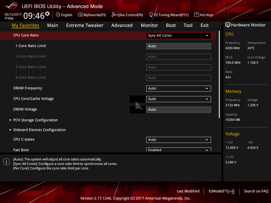Click the Ratio 42x value
Screen dimensions: 271x203
(228, 77)
